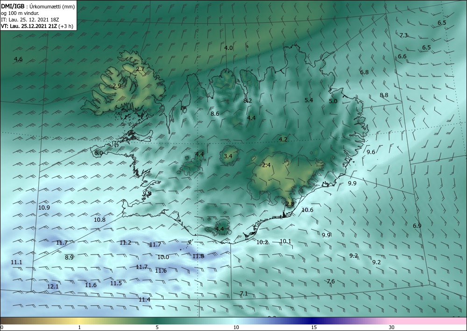Click the 4.6 value on the map
467x331 pixels.
coord(18,59)
